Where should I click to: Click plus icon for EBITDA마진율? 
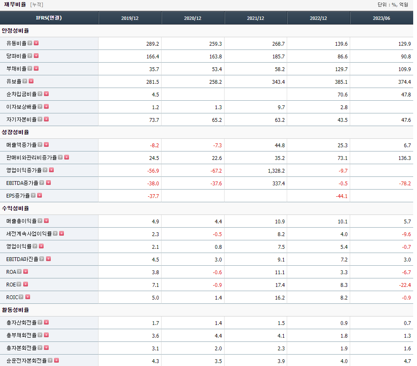(48, 259)
